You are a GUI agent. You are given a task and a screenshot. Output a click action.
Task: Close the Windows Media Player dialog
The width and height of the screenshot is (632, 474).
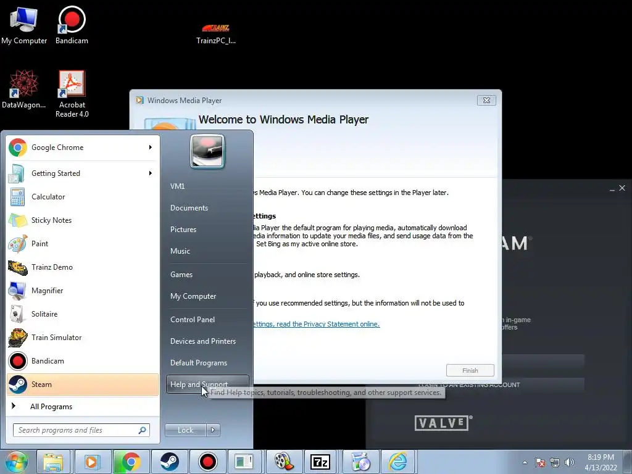pyautogui.click(x=486, y=101)
